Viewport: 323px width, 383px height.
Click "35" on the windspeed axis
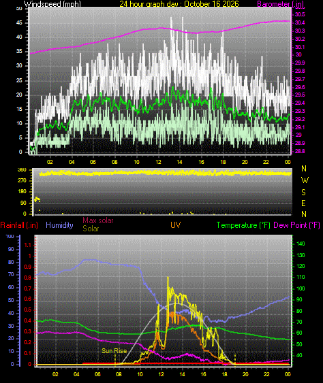(x=19, y=51)
